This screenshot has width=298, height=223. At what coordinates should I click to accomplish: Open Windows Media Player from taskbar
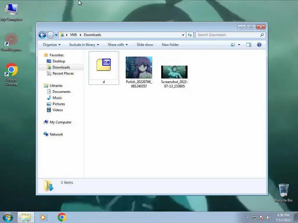pyautogui.click(x=43, y=217)
